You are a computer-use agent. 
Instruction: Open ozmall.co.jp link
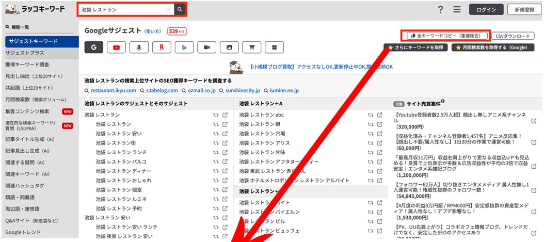pyautogui.click(x=201, y=91)
